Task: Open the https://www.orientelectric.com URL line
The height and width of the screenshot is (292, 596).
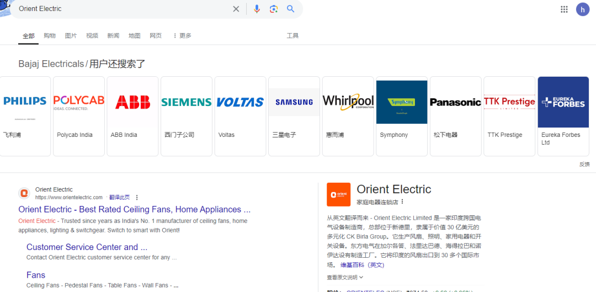Action: [69, 197]
